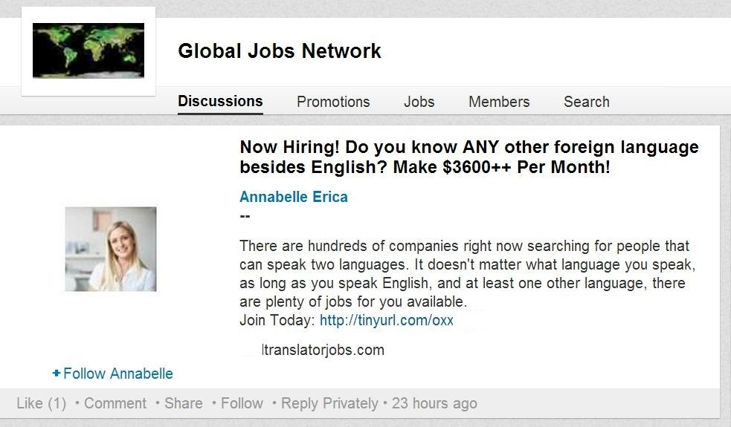Open the group Search tab

pos(586,102)
